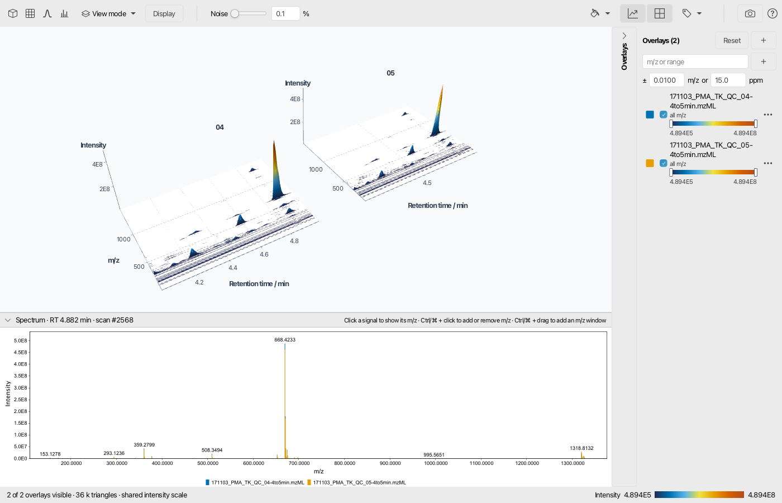Click the blue color swatch for QC_04 overlay
The width and height of the screenshot is (782, 503).
[x=650, y=115]
